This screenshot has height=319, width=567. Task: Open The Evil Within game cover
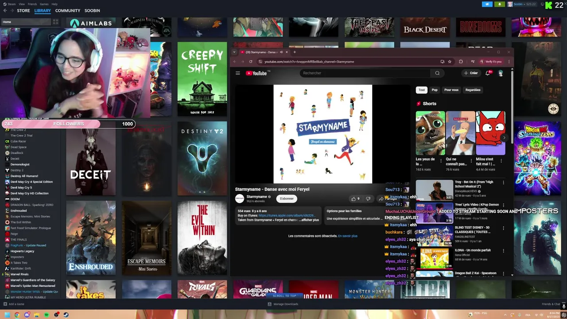point(202,237)
